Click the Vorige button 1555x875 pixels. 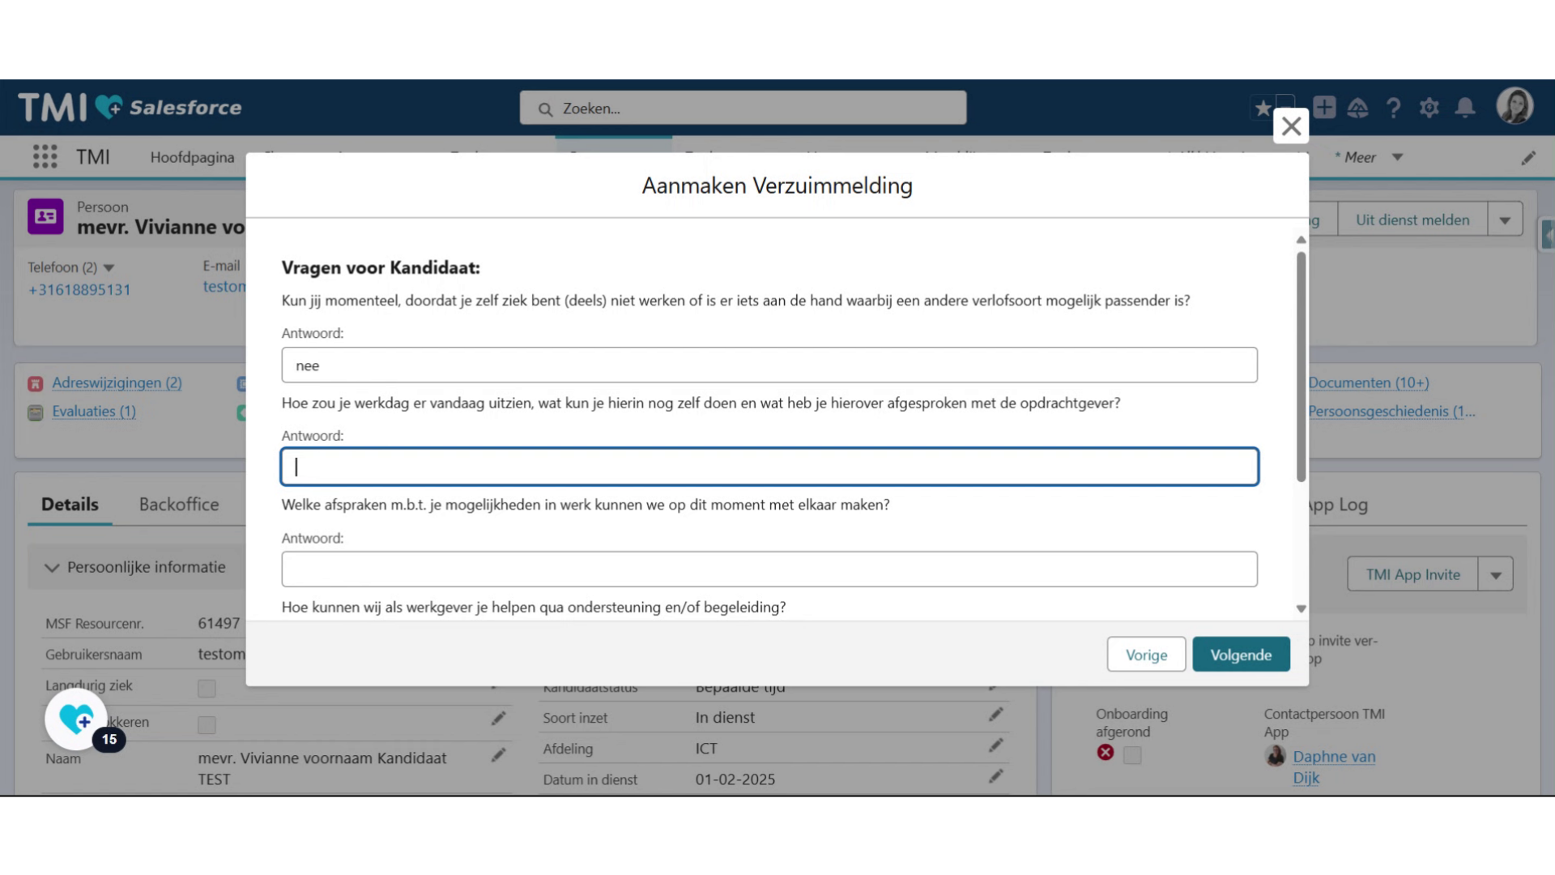click(1146, 655)
